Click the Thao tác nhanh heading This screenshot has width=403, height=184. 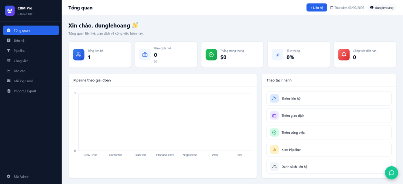point(279,80)
